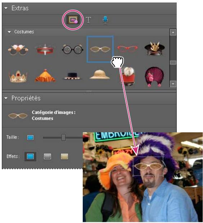The width and height of the screenshot is (203, 223).
Task: Click the 'Taille :' label
Action: (x=13, y=137)
